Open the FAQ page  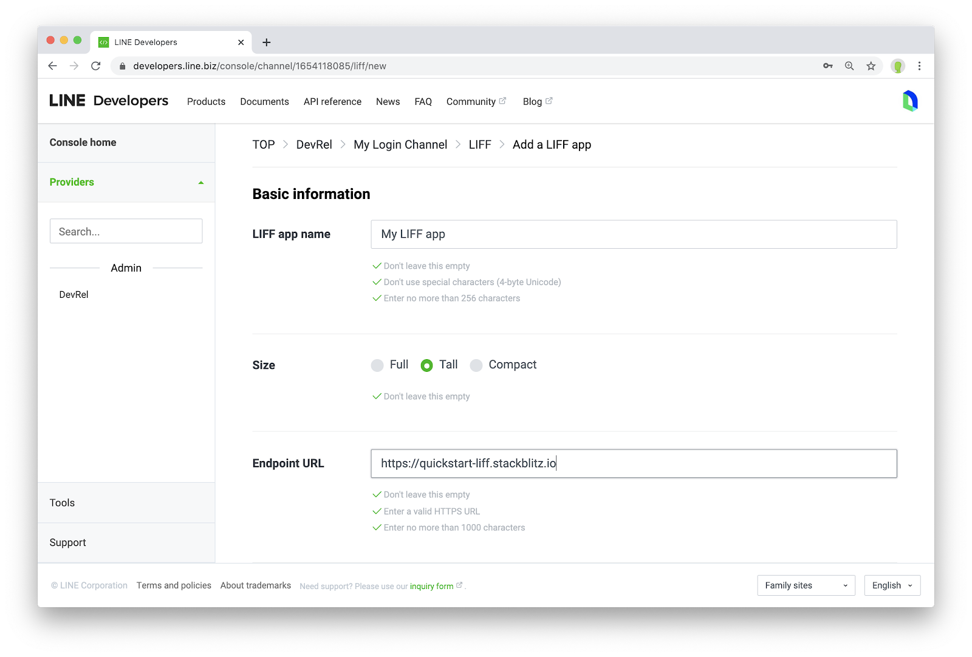(x=423, y=101)
